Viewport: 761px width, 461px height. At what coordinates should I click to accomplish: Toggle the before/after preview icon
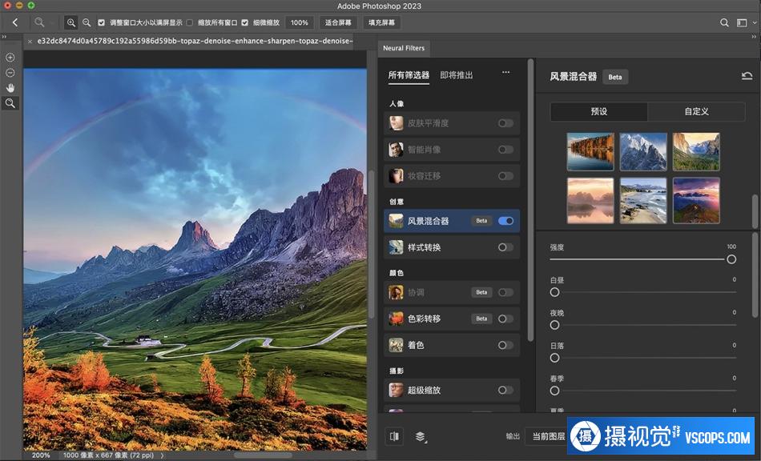tap(395, 436)
